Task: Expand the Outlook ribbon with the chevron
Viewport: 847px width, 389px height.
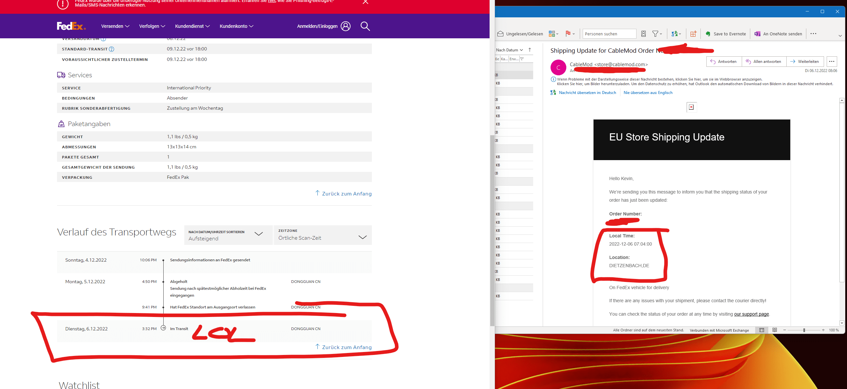Action: pyautogui.click(x=840, y=35)
